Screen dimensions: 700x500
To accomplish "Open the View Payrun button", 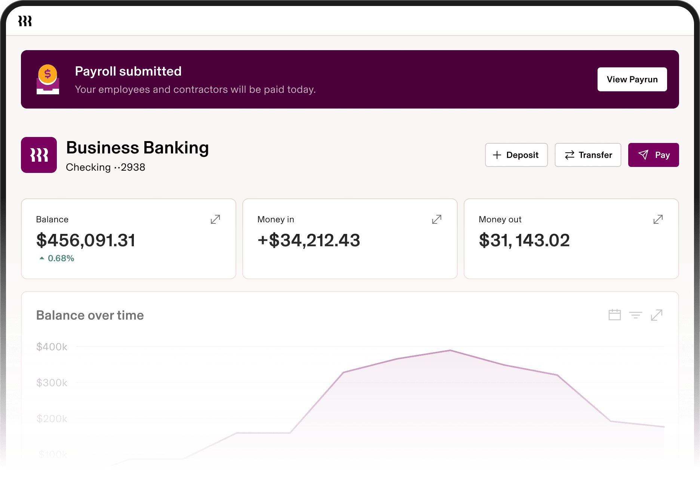I will 632,79.
